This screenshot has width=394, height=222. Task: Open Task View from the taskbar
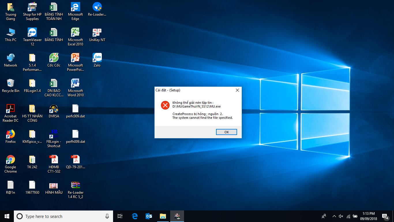click(120, 216)
